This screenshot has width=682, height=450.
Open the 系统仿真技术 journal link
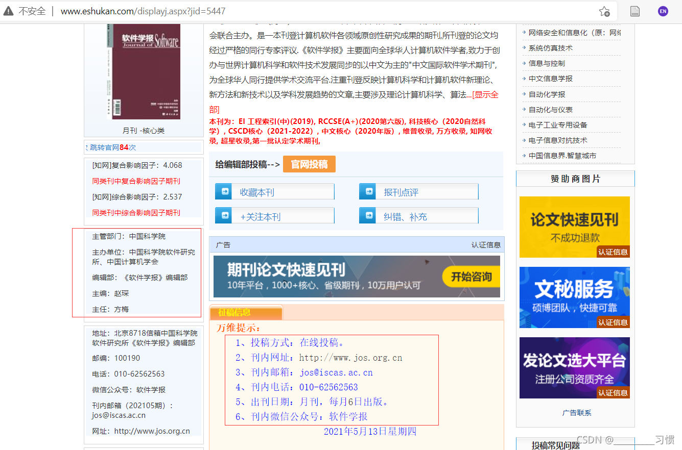551,48
